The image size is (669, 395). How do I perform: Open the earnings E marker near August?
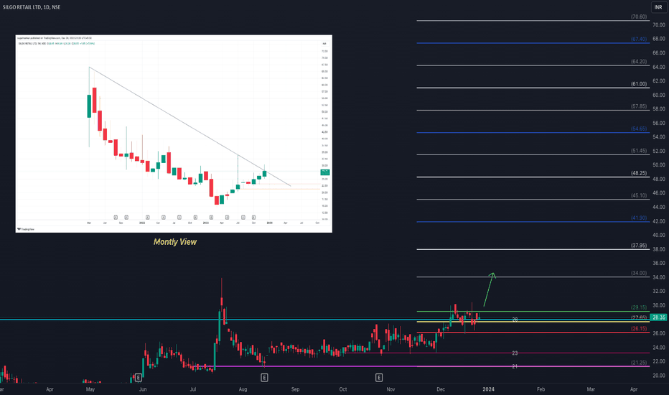pyautogui.click(x=265, y=378)
